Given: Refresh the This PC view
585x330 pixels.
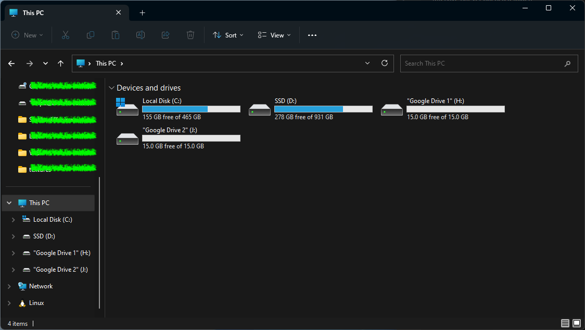Looking at the screenshot, I should (385, 63).
